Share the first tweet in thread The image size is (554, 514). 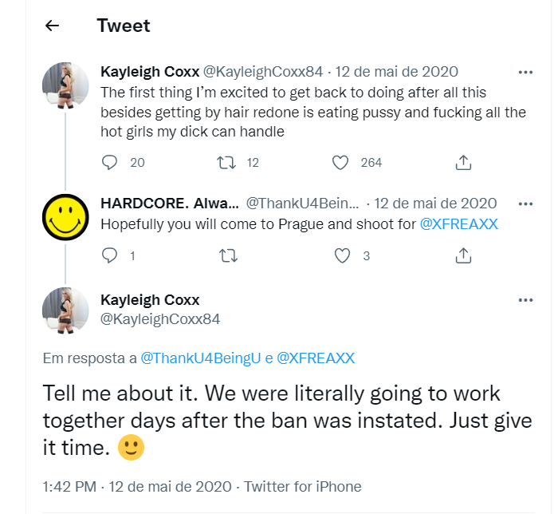[x=462, y=162]
